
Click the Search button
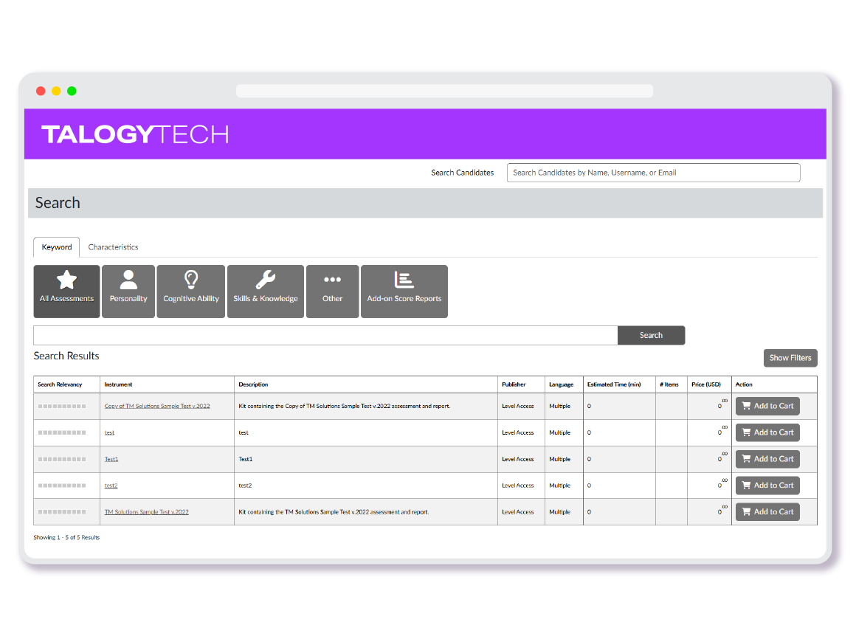(x=651, y=335)
